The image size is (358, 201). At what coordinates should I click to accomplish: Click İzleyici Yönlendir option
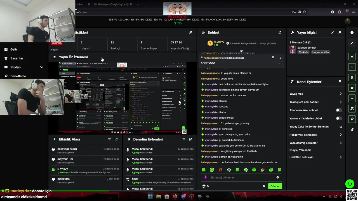click(x=300, y=150)
